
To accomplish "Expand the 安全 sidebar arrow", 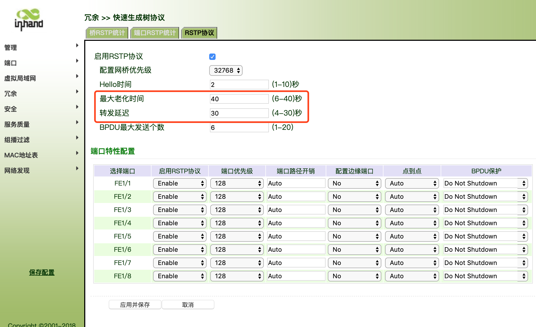I will click(77, 107).
